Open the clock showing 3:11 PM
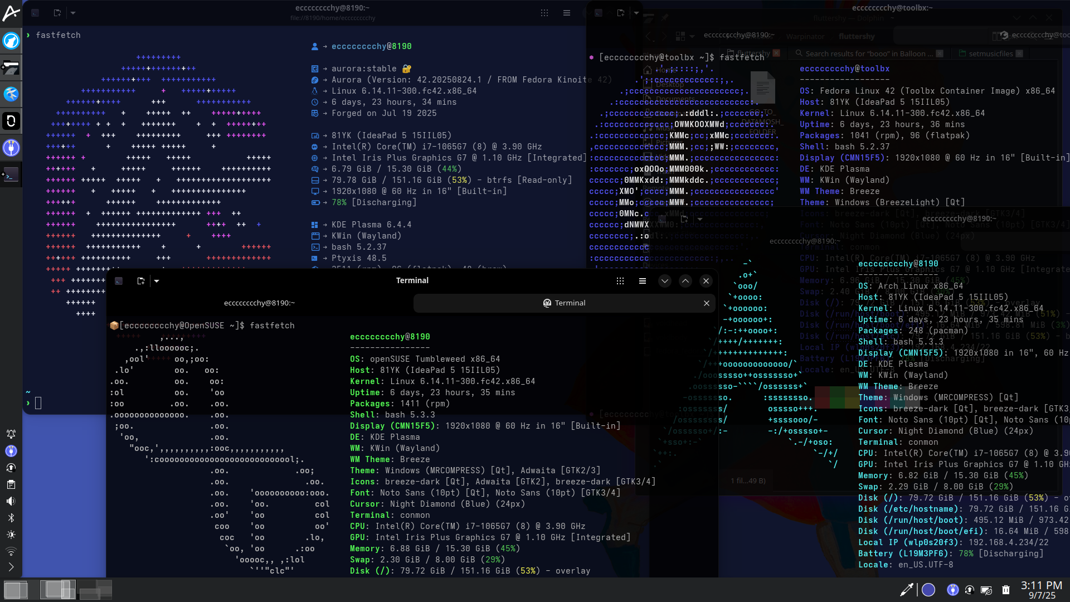 point(1041,590)
